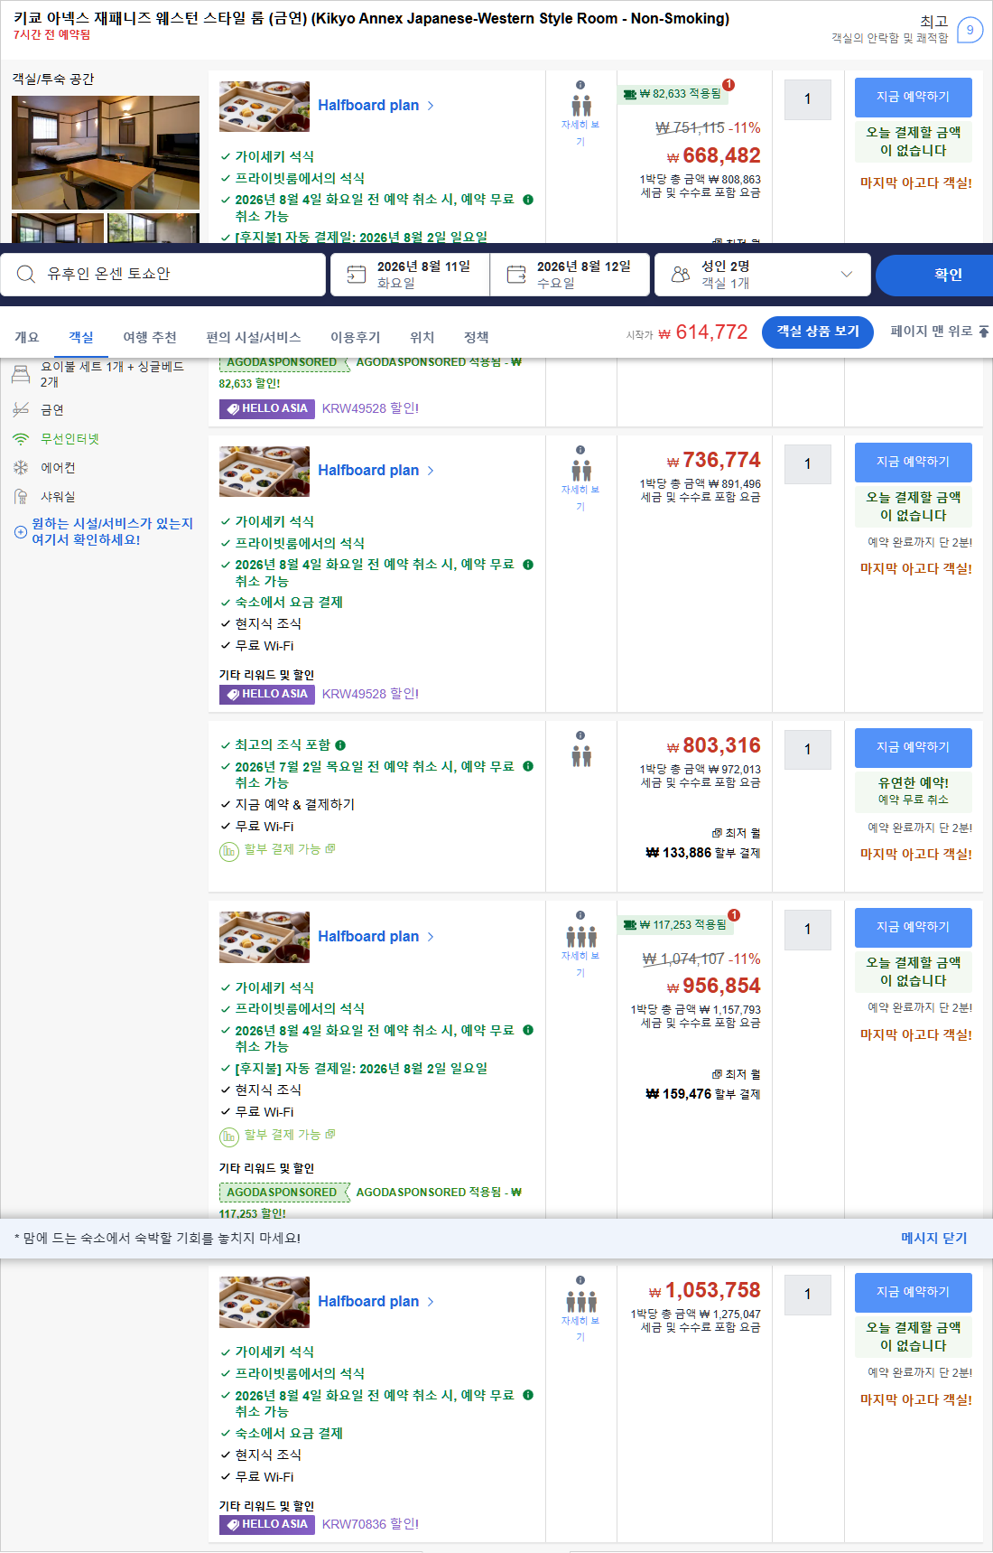Click 지금 예약하기 for ₩1,053,758 offer
This screenshot has height=1553, width=993.
click(x=914, y=1292)
